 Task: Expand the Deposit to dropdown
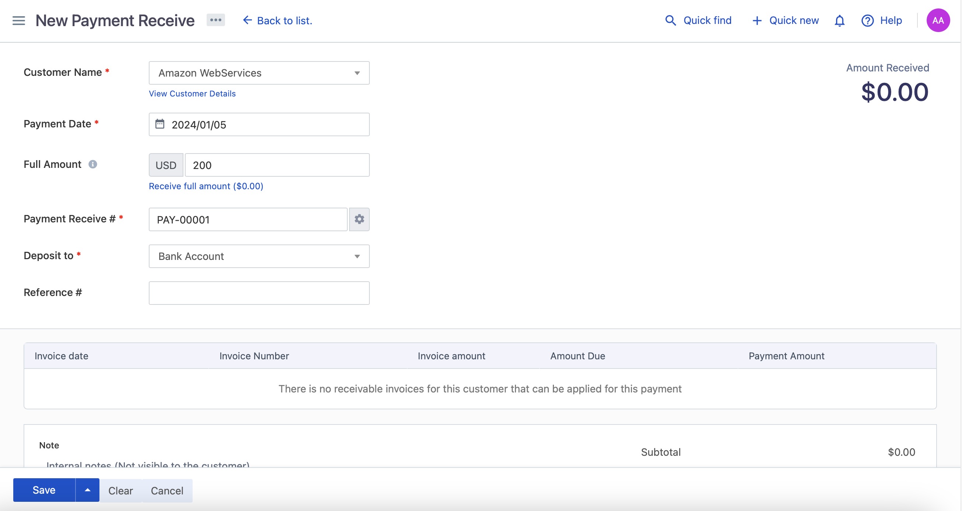356,256
